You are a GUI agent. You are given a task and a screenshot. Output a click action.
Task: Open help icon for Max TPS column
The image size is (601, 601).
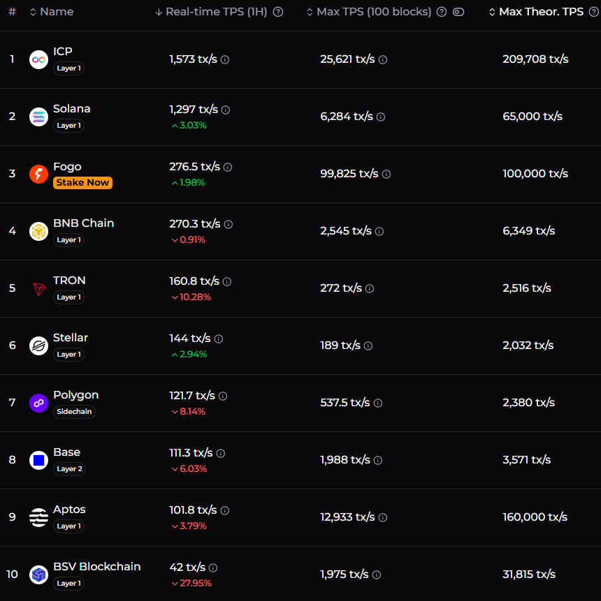(x=442, y=13)
